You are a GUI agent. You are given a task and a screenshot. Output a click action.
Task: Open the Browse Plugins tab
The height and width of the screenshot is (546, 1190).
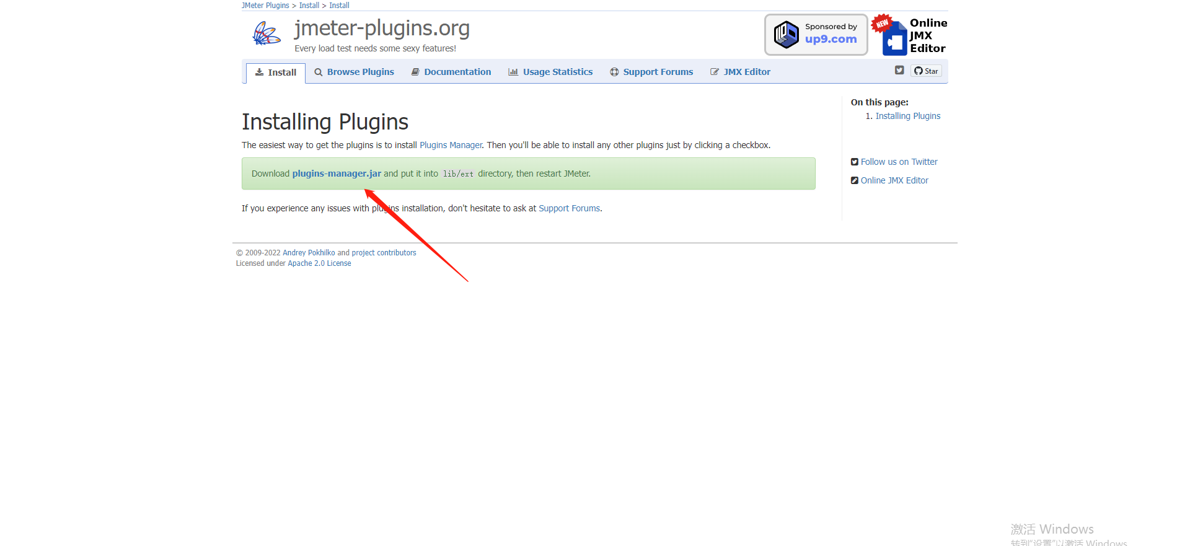click(354, 72)
